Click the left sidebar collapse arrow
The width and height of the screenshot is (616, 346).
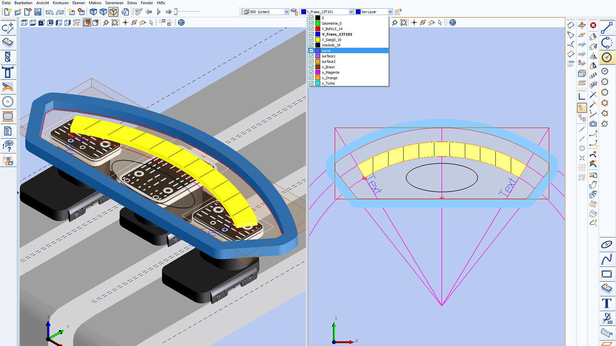coord(18,193)
